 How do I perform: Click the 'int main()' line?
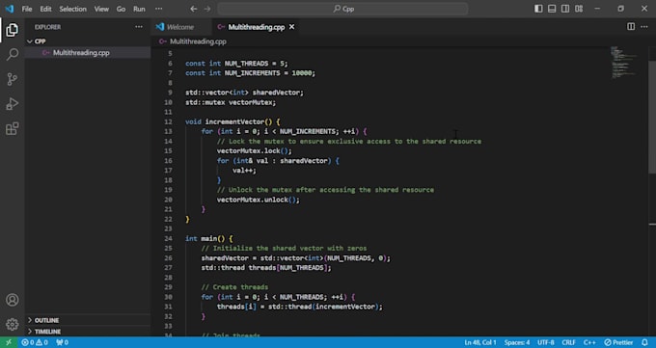click(209, 238)
